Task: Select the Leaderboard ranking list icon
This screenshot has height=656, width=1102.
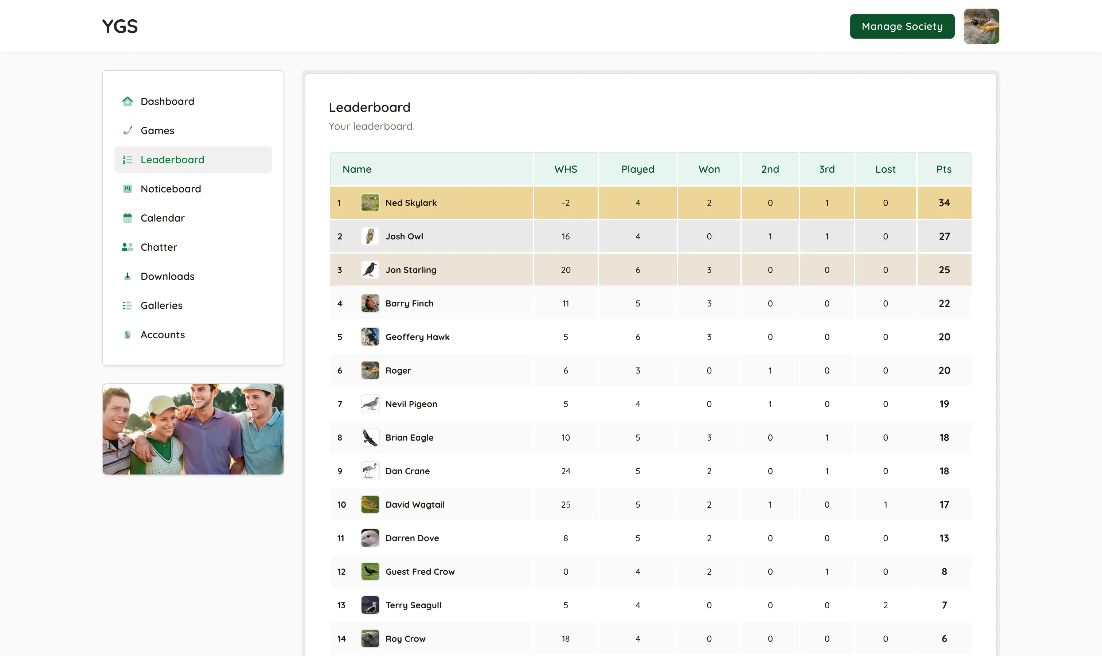Action: (x=128, y=160)
